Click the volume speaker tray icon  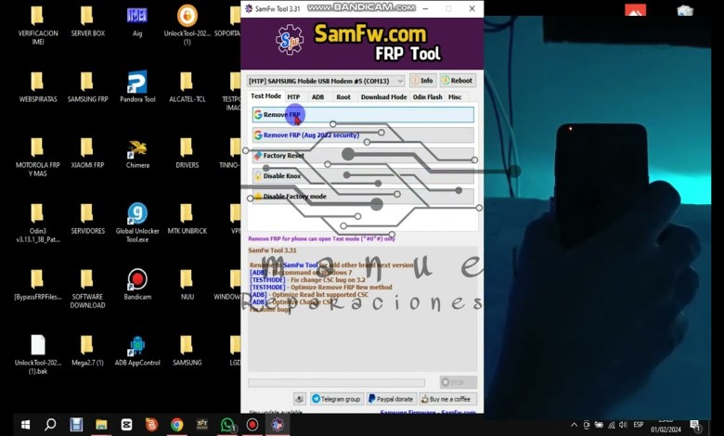pos(623,425)
